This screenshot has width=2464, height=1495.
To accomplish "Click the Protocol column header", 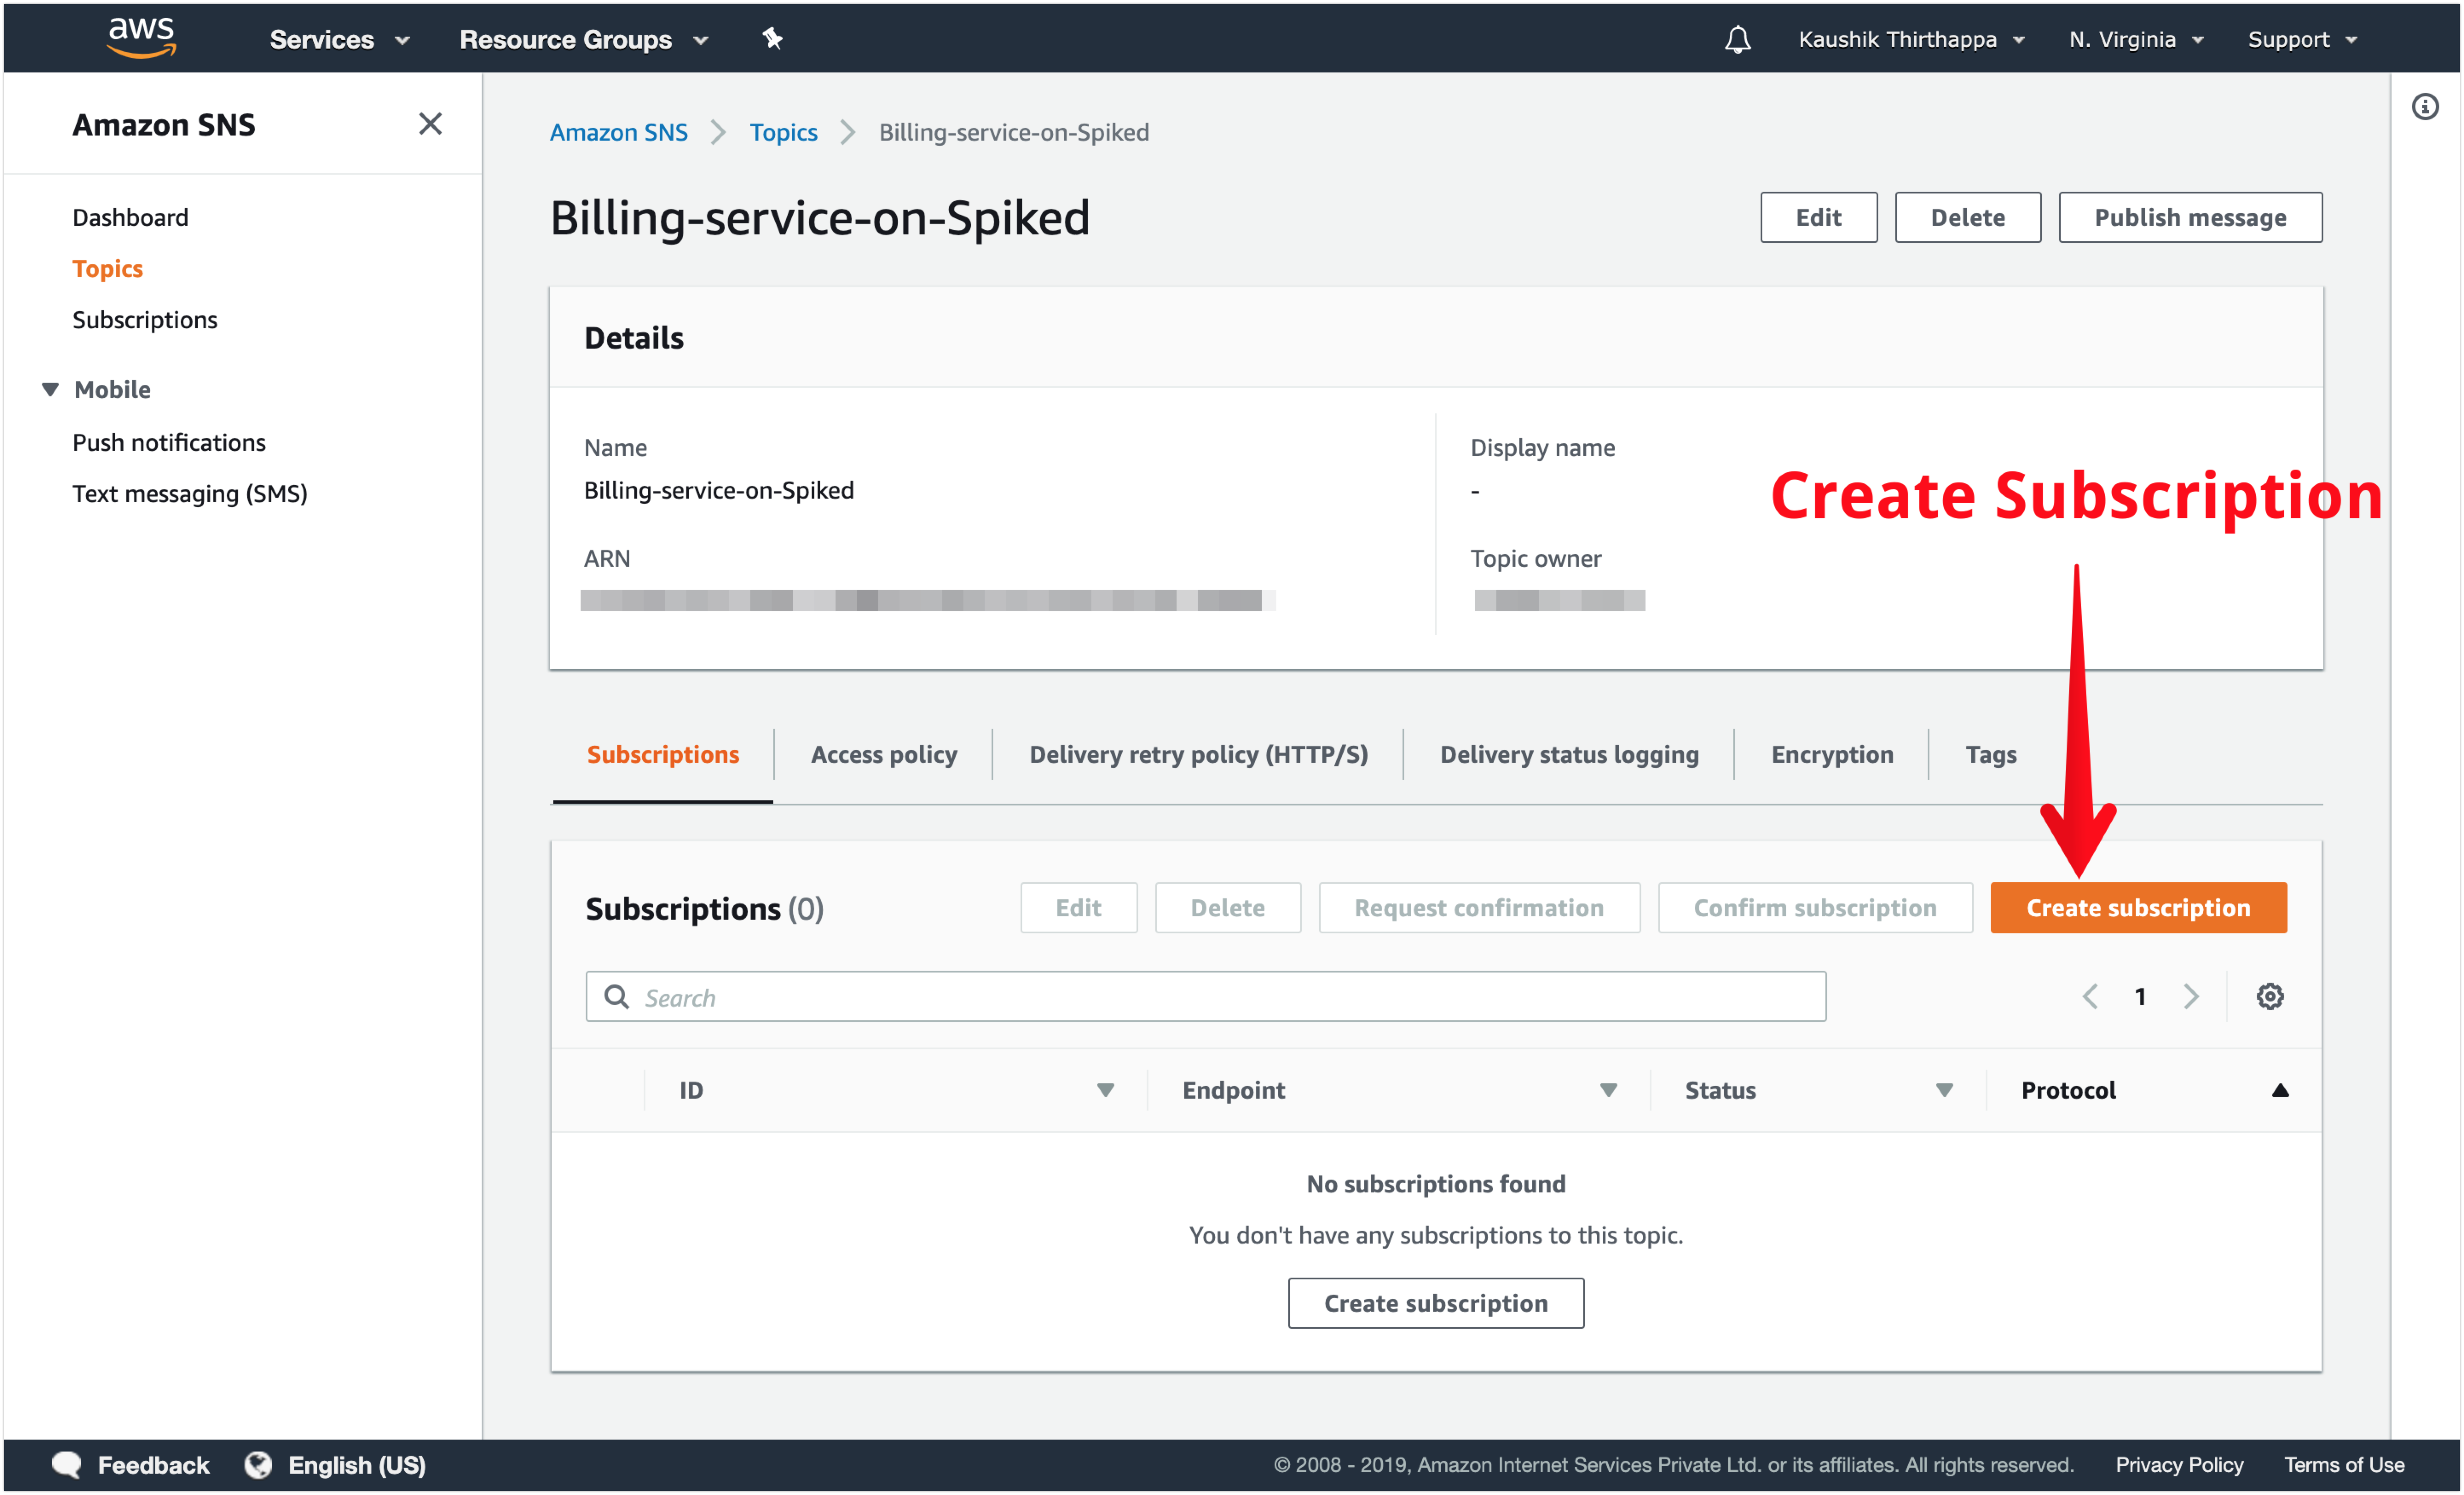I will click(x=2068, y=1090).
